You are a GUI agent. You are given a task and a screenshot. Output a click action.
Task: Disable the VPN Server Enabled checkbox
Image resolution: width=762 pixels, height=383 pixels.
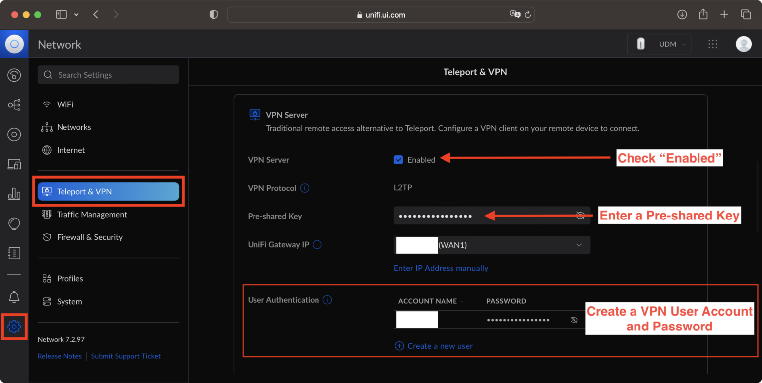(x=398, y=160)
